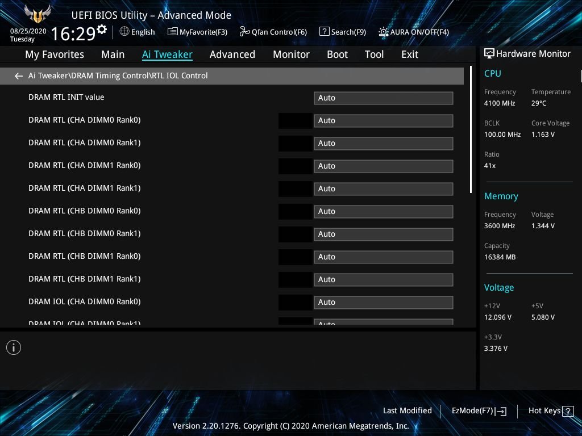Viewport: 582px width, 436px height.
Task: Click the BCLK 100.00 MHz value
Action: click(502, 135)
